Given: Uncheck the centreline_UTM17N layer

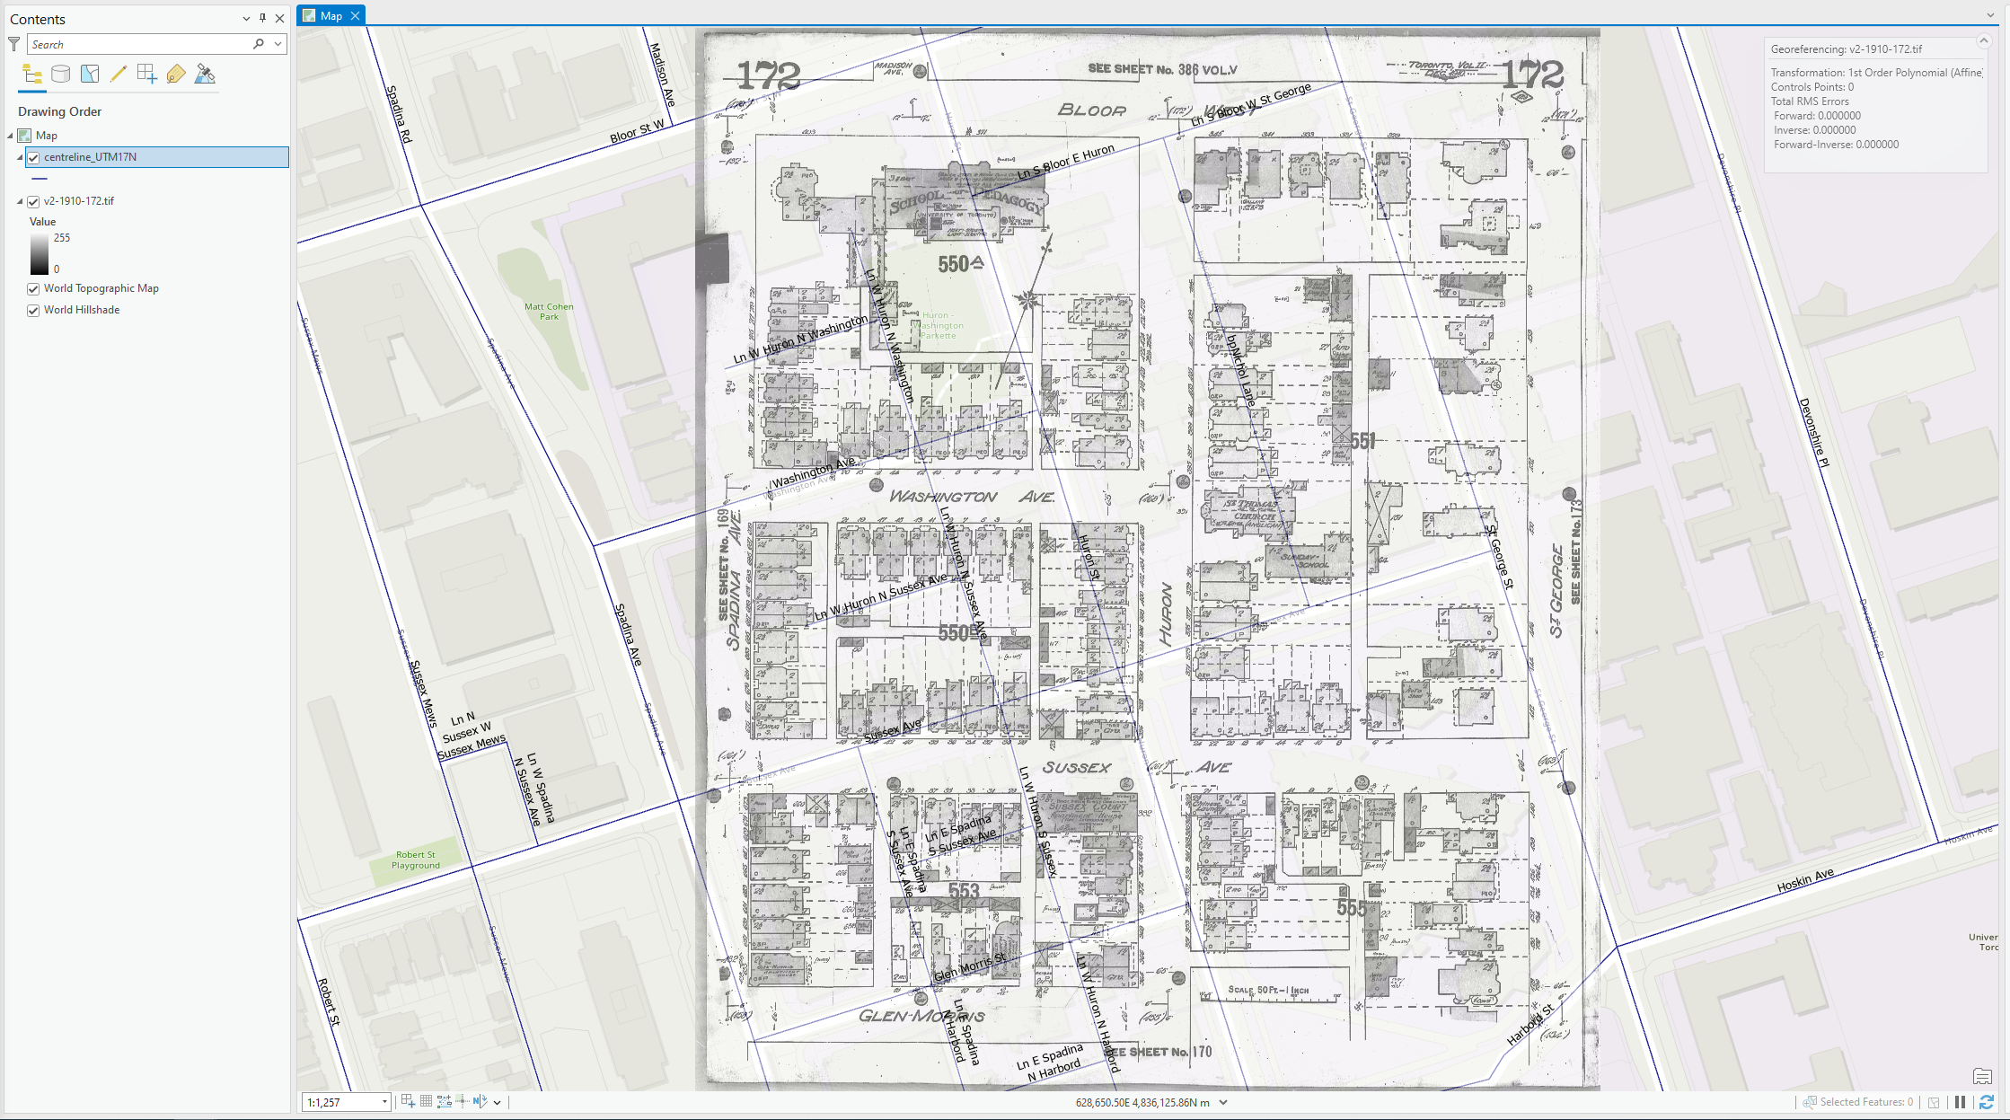Looking at the screenshot, I should coord(33,156).
